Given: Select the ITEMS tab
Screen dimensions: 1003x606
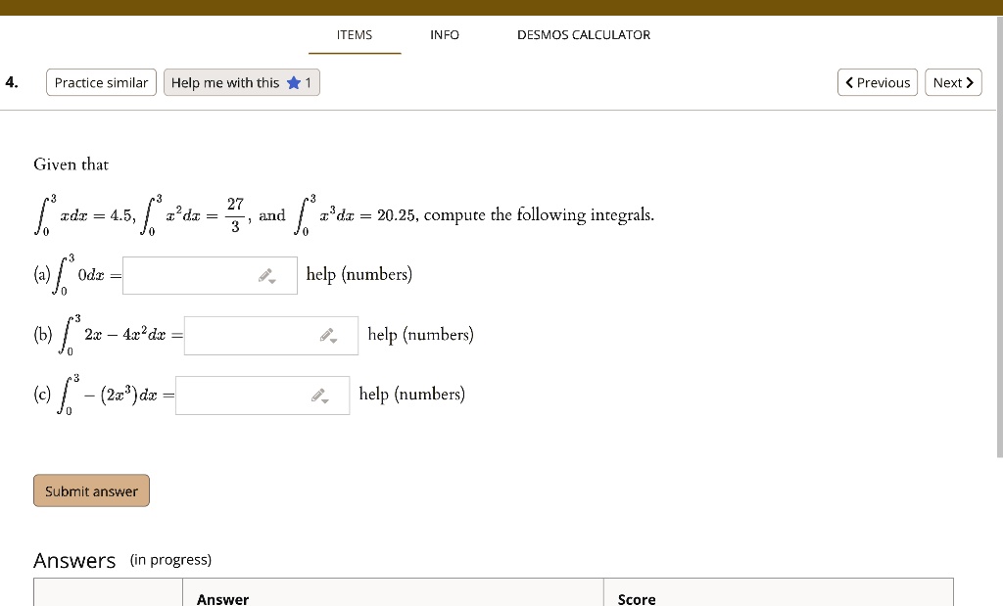Looking at the screenshot, I should [354, 34].
